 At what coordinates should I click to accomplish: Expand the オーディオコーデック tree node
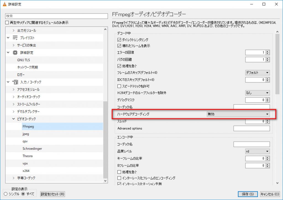pos(14,97)
